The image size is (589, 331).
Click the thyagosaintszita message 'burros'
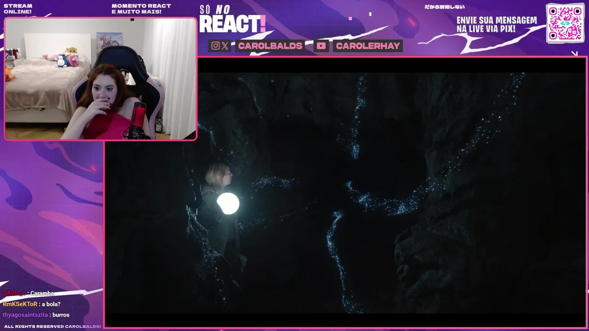61,315
